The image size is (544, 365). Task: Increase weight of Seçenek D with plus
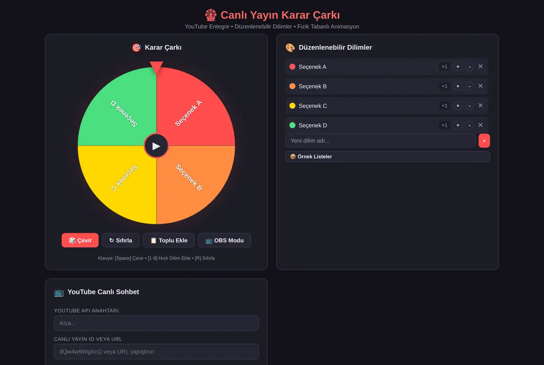(x=458, y=125)
